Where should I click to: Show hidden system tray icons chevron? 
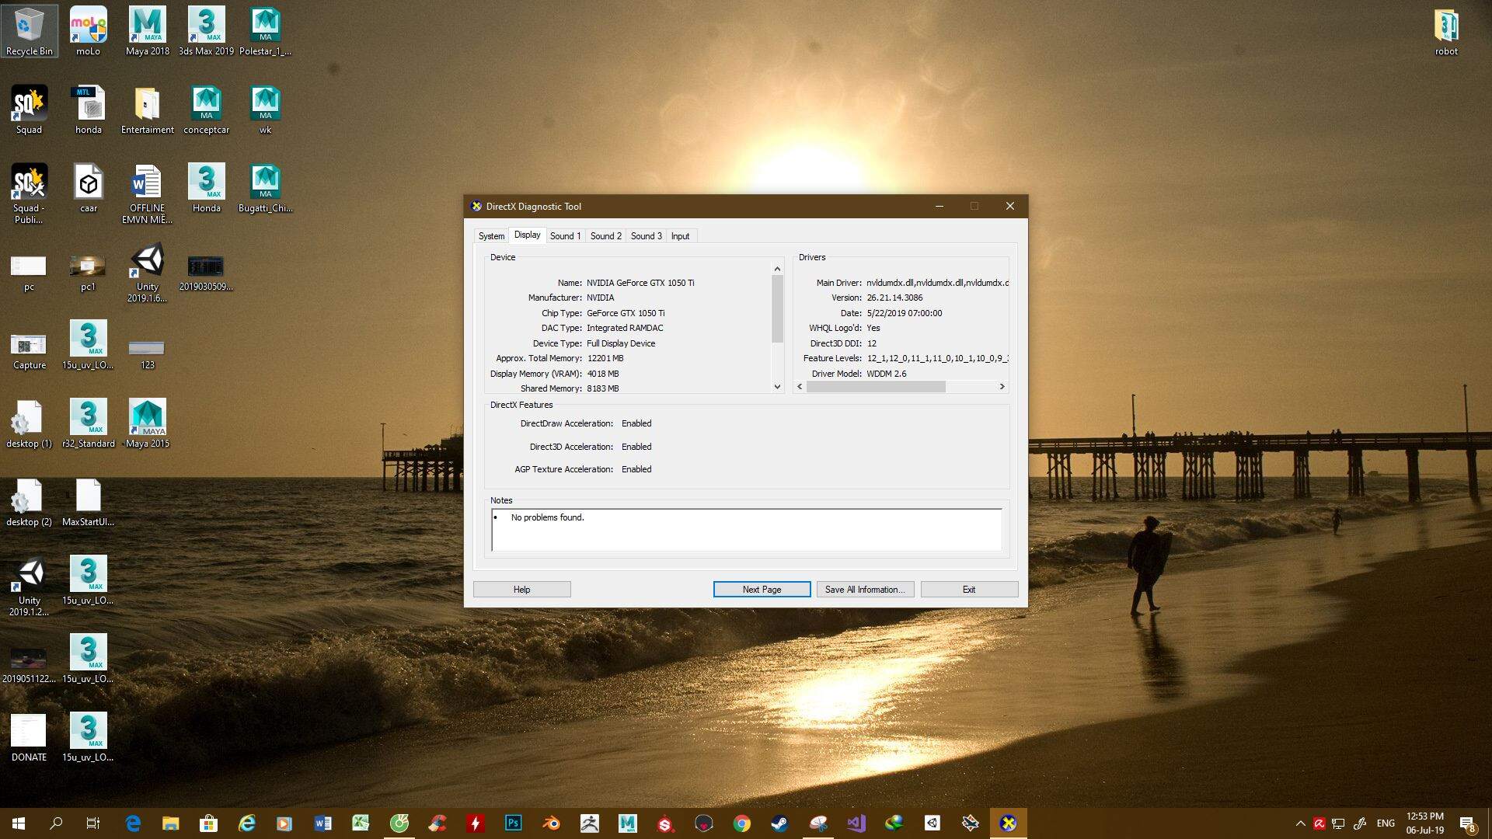[x=1300, y=823]
